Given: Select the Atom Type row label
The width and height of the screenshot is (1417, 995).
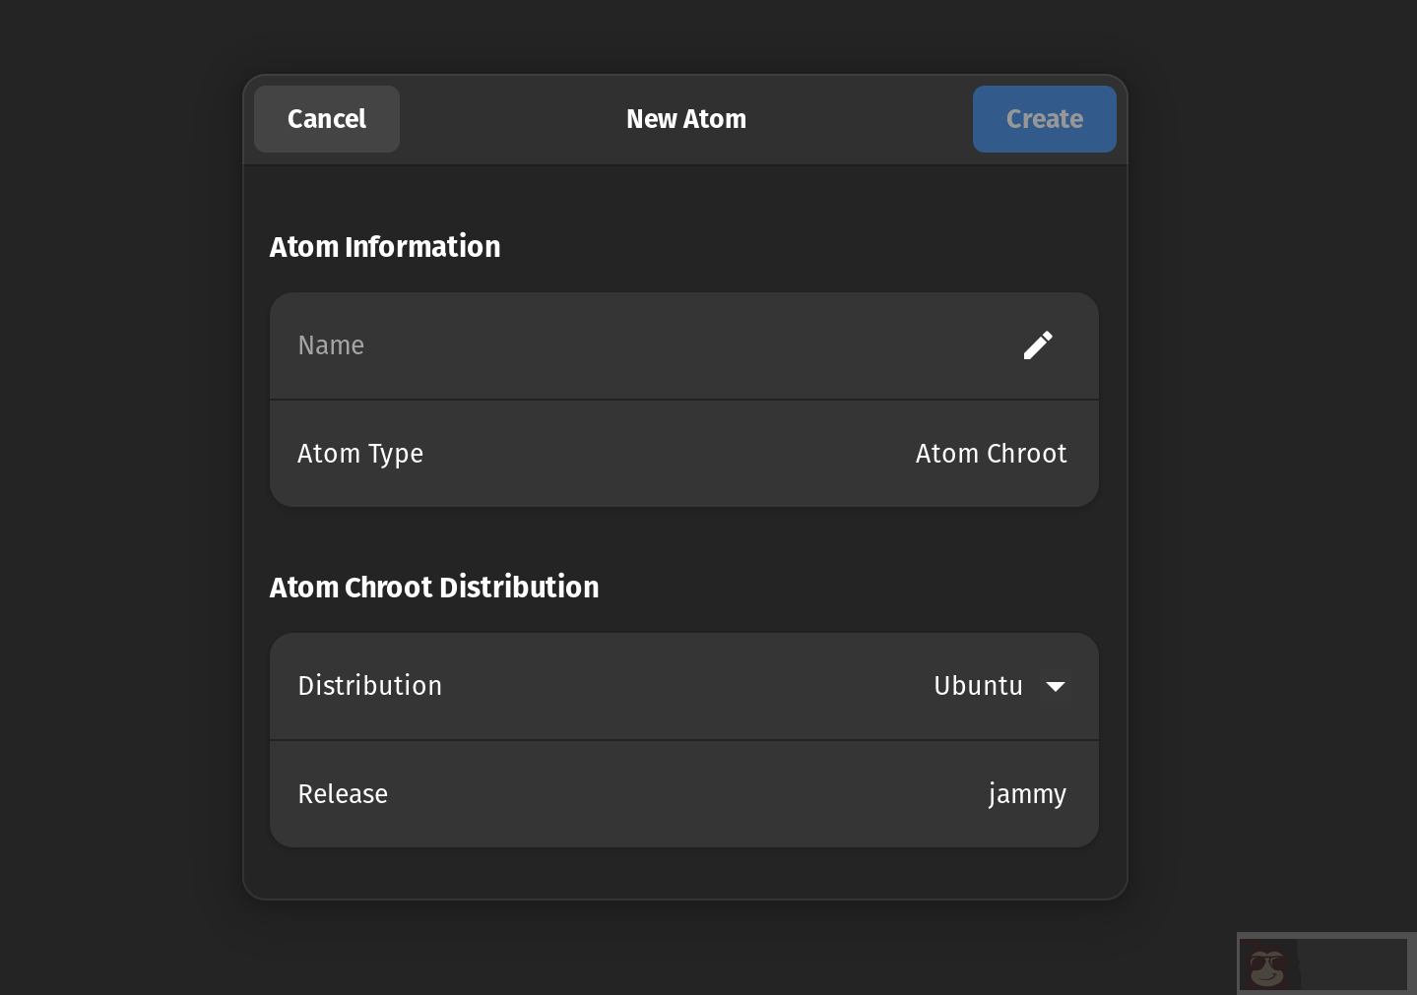Looking at the screenshot, I should [x=360, y=454].
